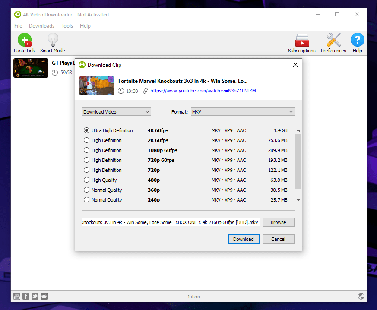Click the Download button
377x310 pixels.
pos(244,239)
